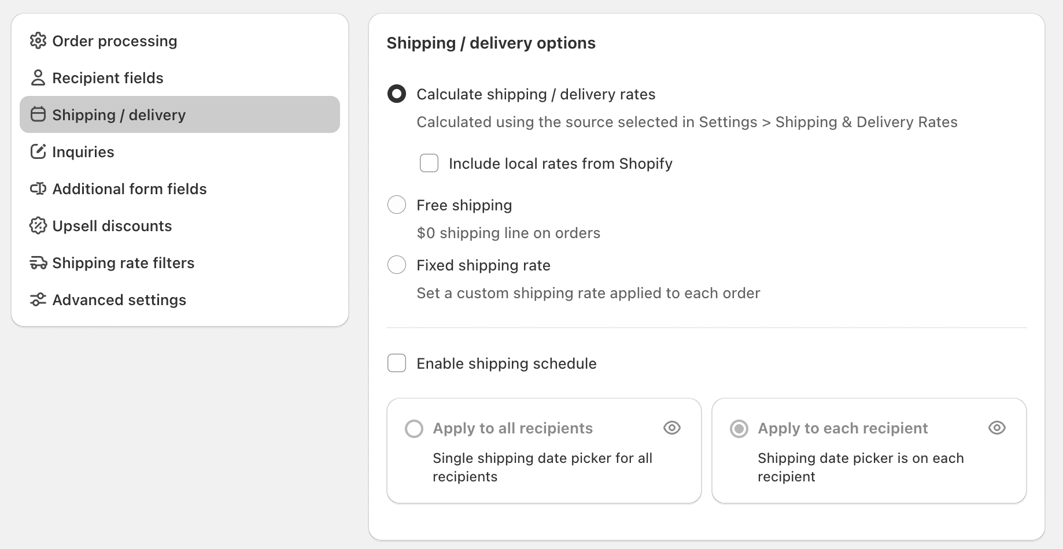This screenshot has height=549, width=1063.
Task: Click the Shipping rate filters truck icon
Action: click(38, 263)
